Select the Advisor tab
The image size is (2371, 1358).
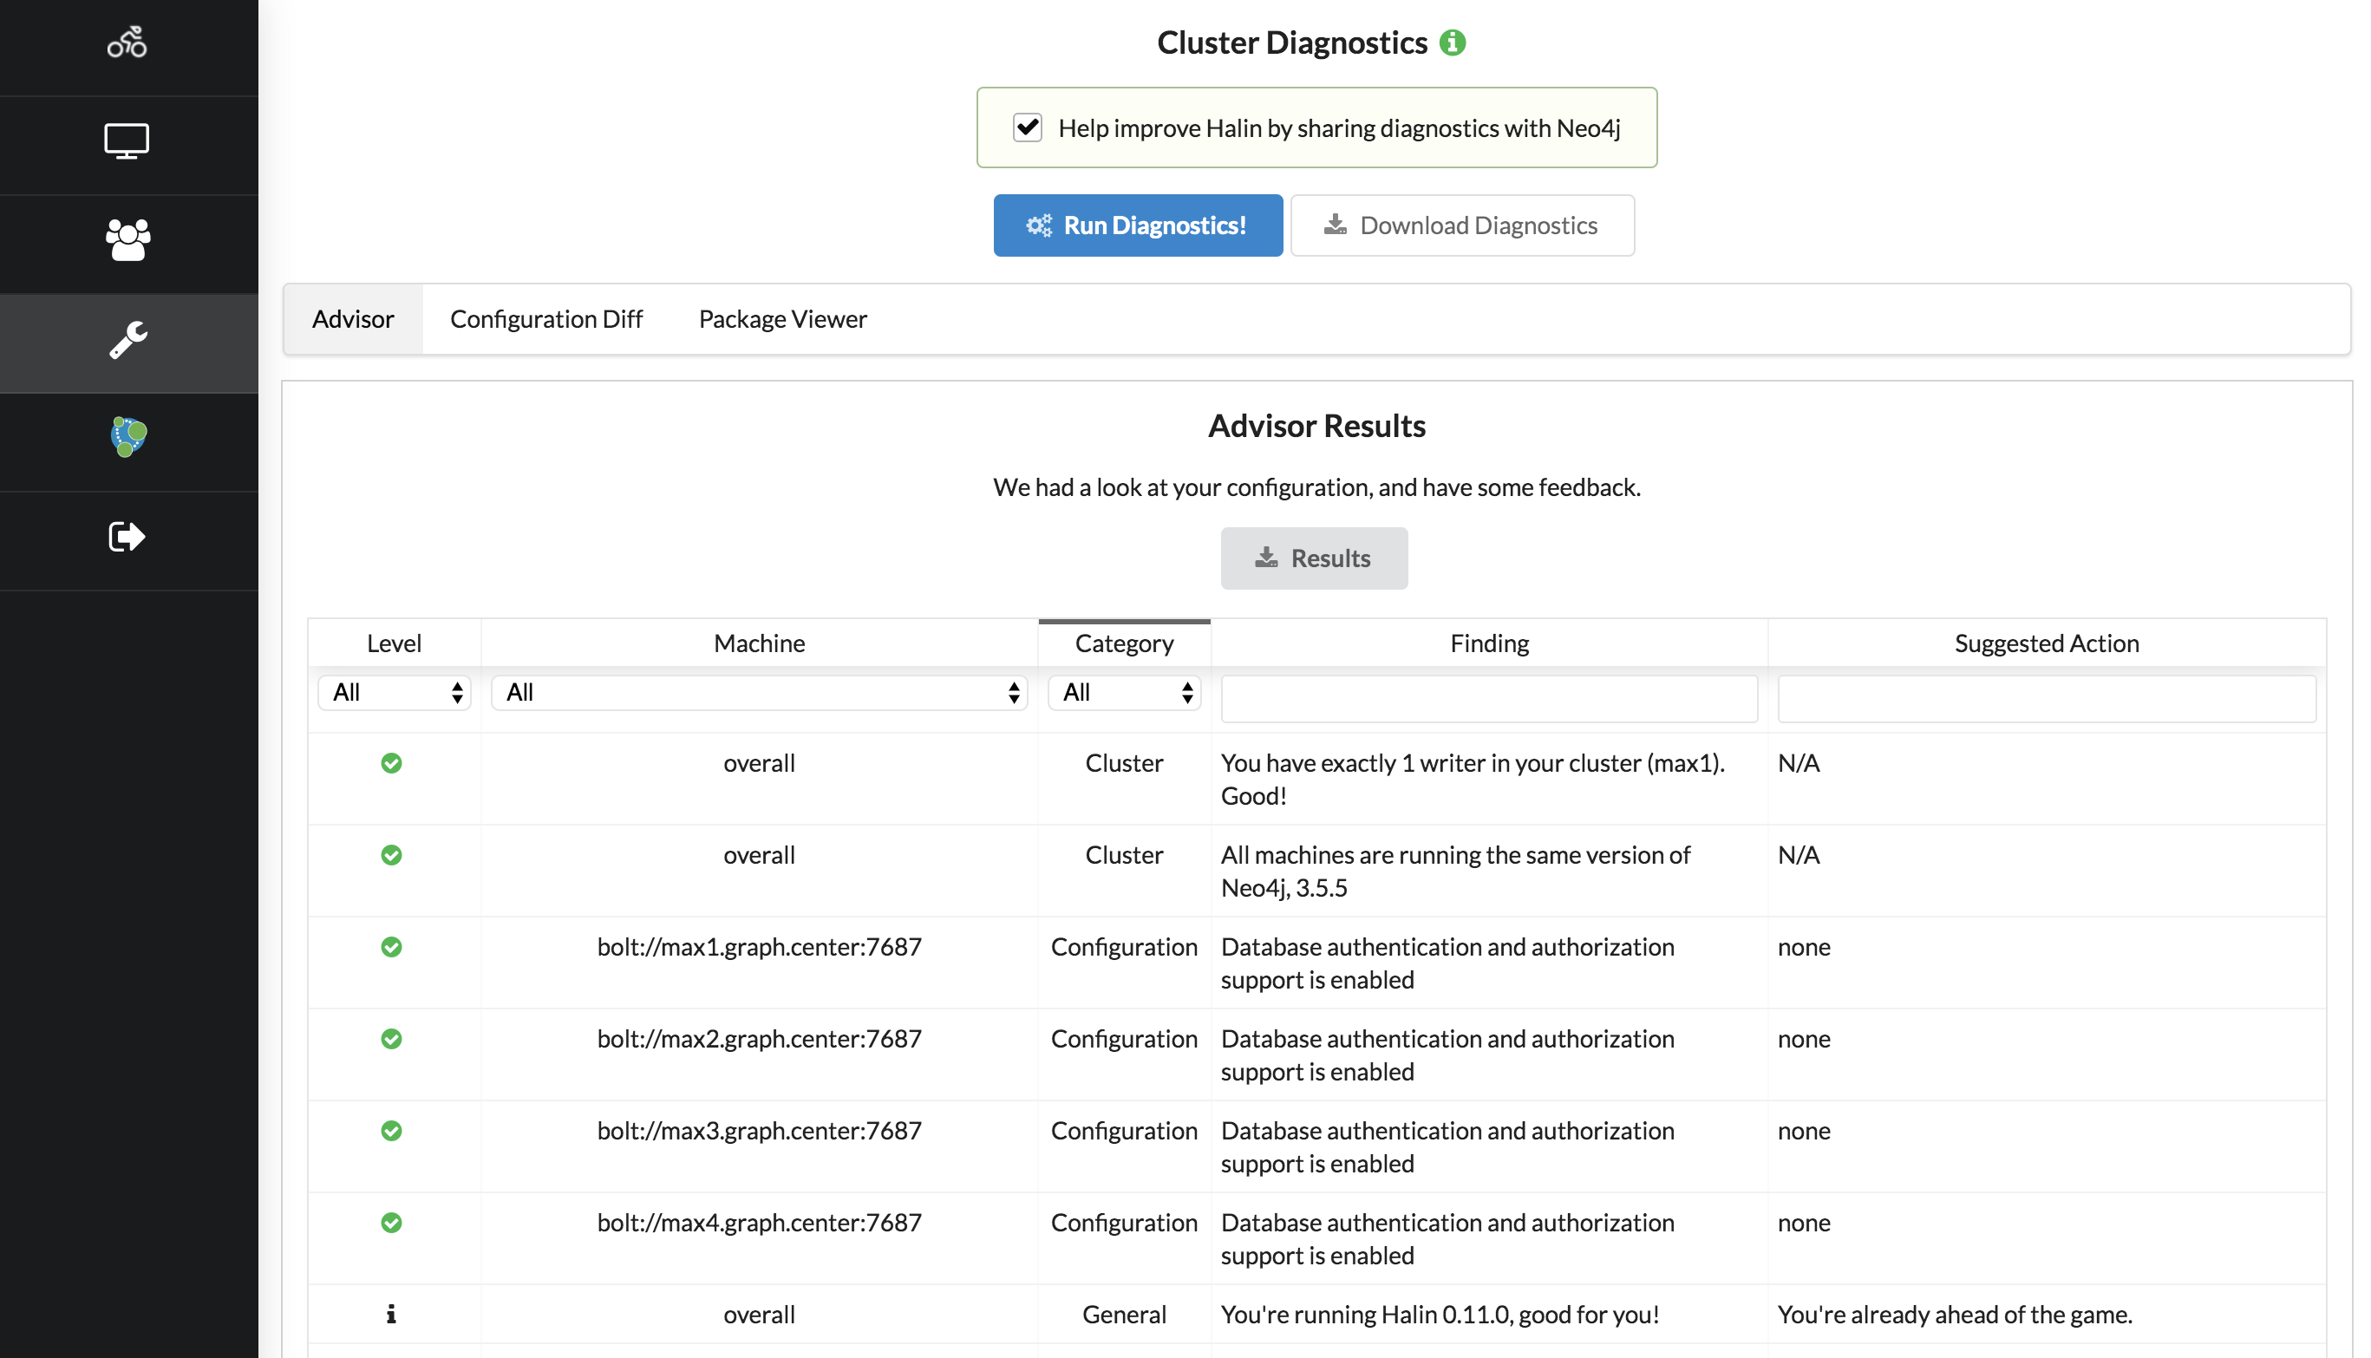point(353,319)
